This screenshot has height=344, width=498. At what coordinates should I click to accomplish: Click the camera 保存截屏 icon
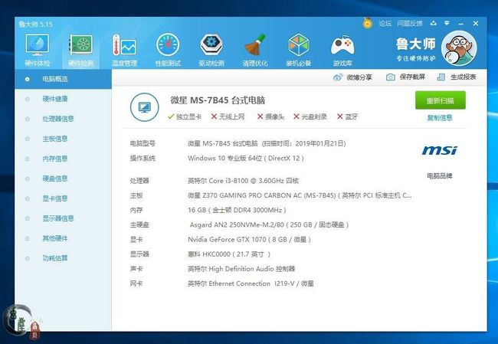click(x=390, y=77)
